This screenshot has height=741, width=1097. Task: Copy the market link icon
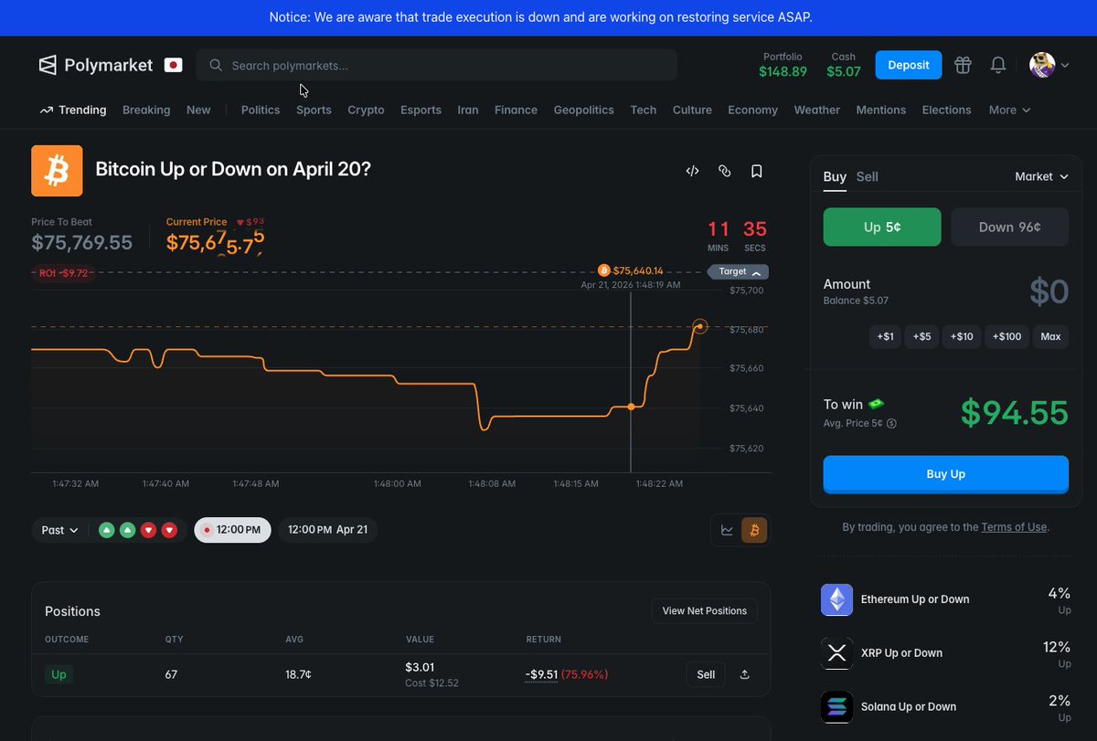[725, 171]
